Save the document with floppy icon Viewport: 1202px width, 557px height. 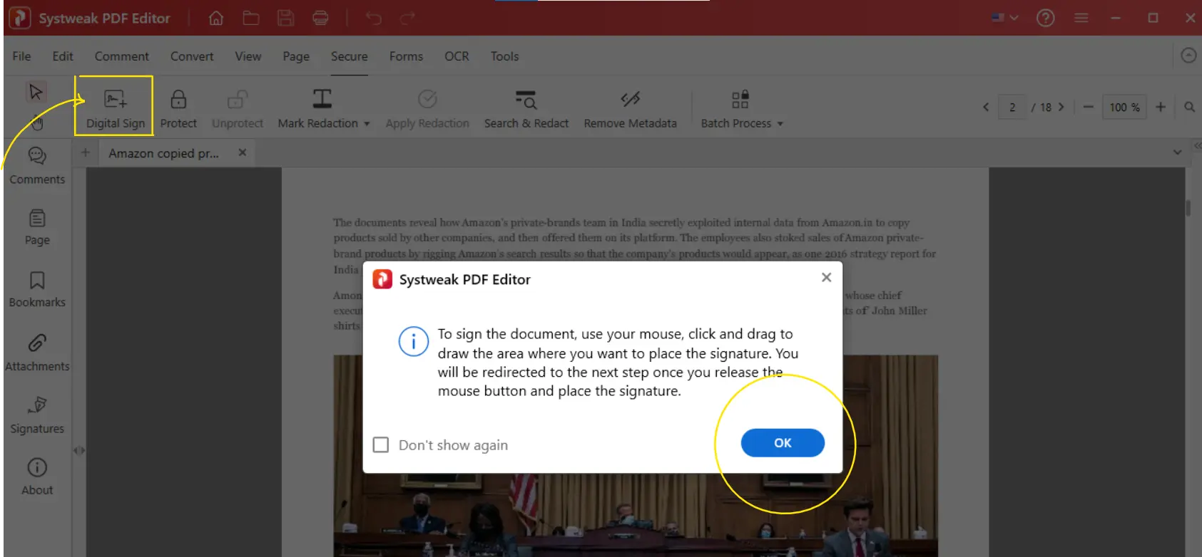(286, 19)
